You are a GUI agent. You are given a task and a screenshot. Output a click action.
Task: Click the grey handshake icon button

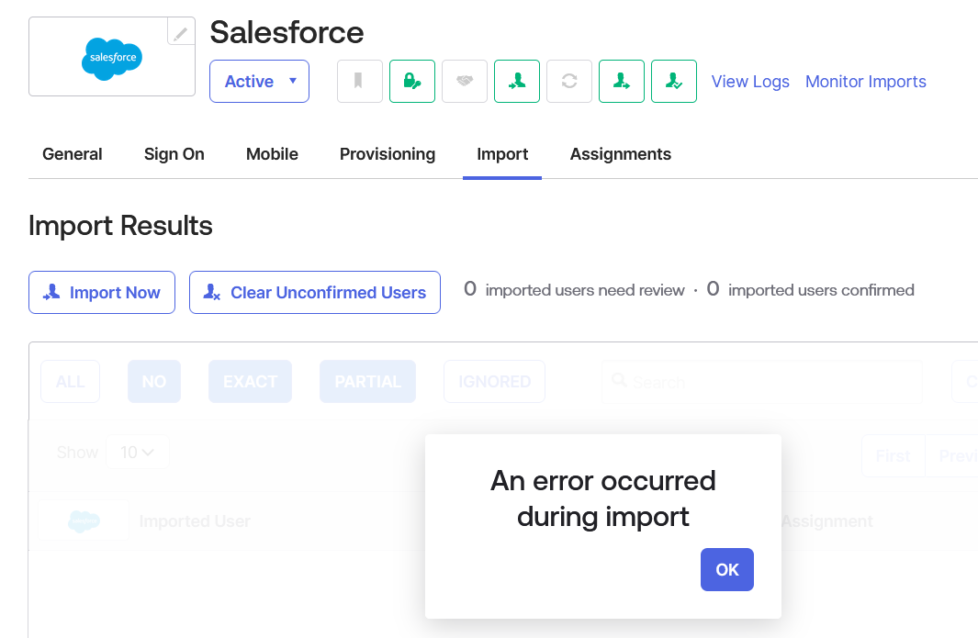(464, 81)
